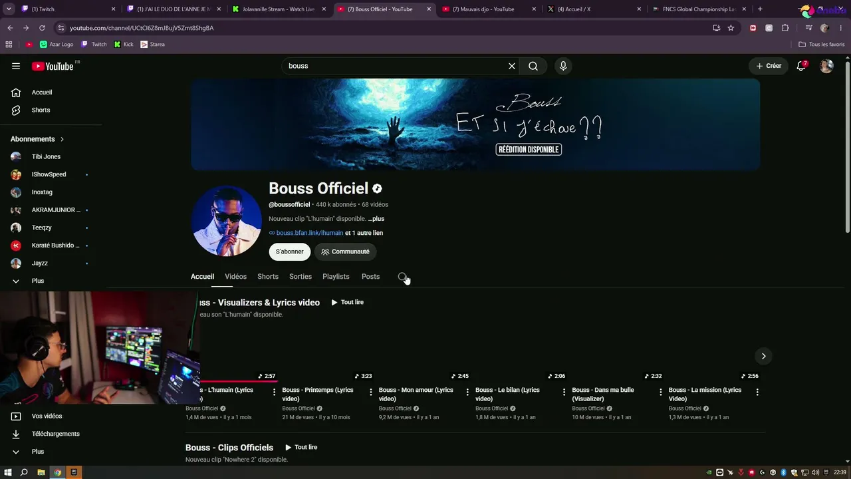This screenshot has height=479, width=851.
Task: Open the volume tray icon
Action: tap(815, 472)
